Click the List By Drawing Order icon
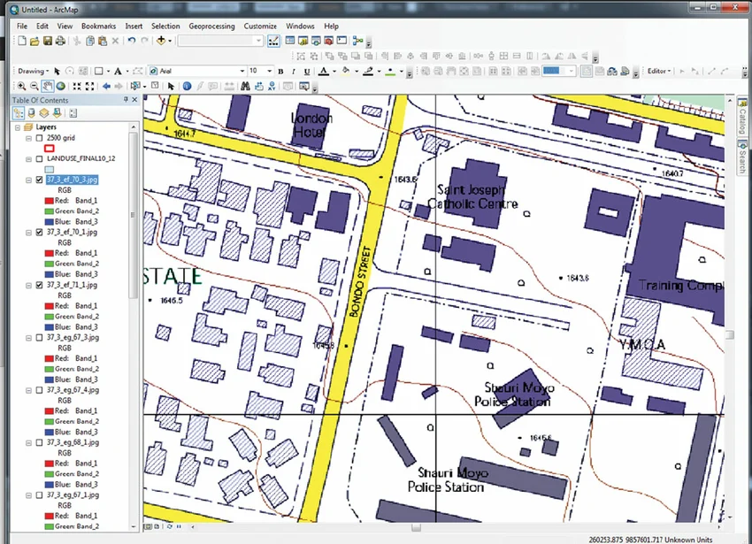Viewport: 752px width, 544px height. pos(19,113)
